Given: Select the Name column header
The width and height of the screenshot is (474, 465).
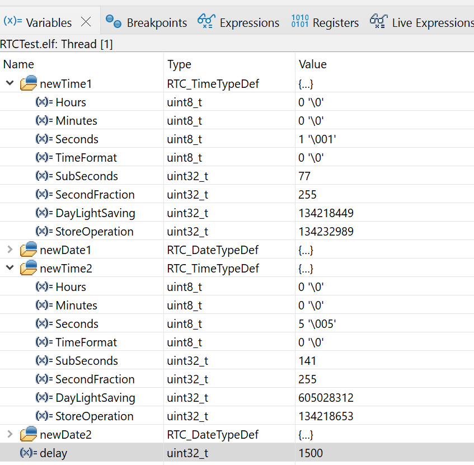Looking at the screenshot, I should coord(19,64).
